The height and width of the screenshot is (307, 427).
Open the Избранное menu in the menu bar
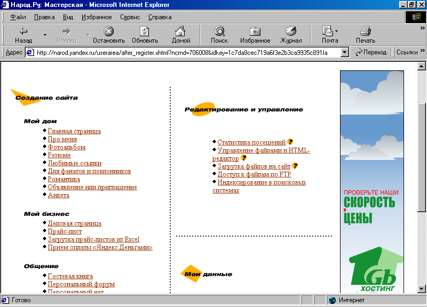(x=97, y=17)
